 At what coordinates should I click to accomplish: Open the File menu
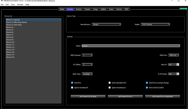2,5
